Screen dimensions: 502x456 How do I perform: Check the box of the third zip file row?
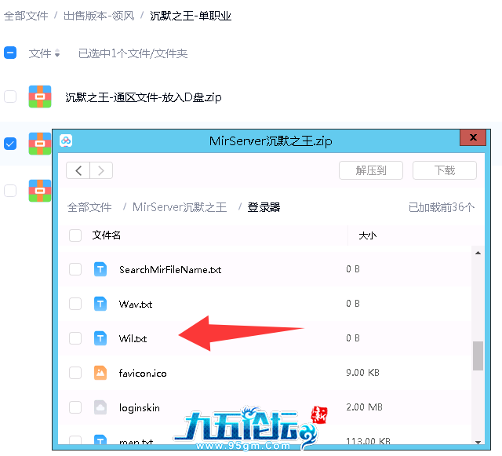[10, 191]
